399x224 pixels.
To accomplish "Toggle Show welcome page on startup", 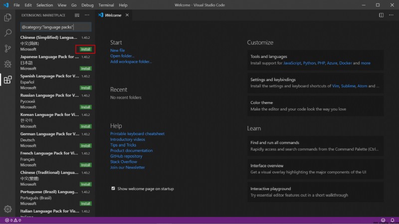I will 113,189.
